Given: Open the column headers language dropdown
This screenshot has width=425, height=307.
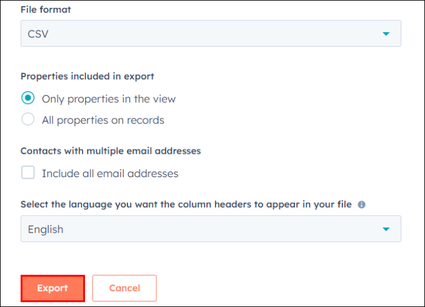Looking at the screenshot, I should click(x=211, y=229).
